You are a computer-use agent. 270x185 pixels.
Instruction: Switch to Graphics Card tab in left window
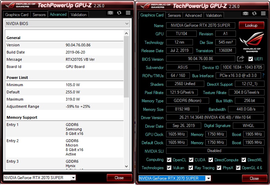(x=17, y=15)
